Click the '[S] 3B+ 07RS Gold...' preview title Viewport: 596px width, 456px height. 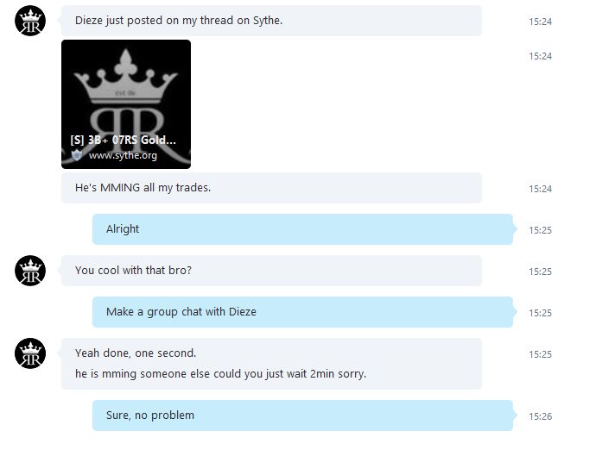pos(124,140)
